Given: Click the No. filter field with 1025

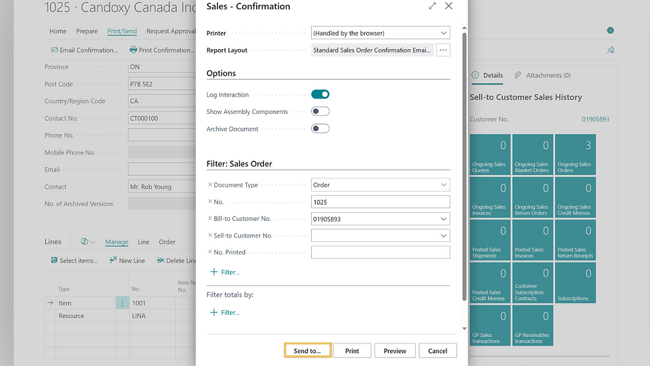Looking at the screenshot, I should click(x=381, y=202).
